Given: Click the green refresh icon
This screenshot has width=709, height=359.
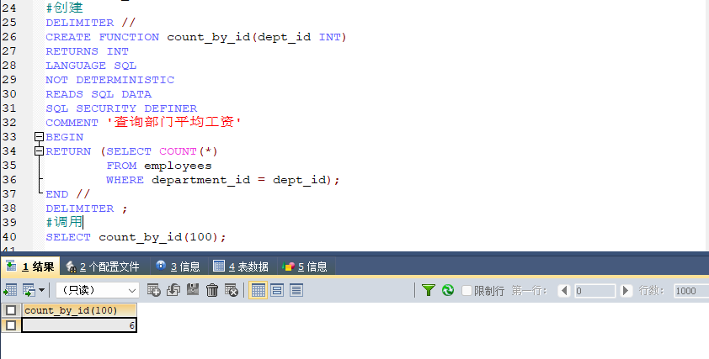Looking at the screenshot, I should pos(448,290).
